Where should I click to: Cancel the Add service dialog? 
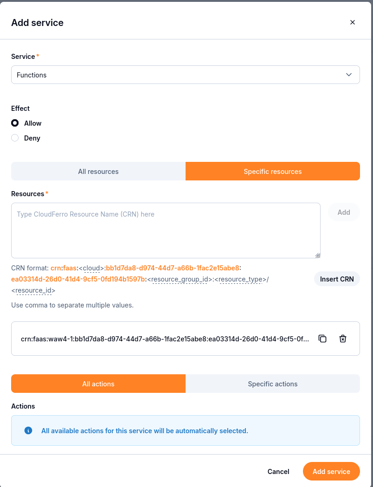click(278, 472)
